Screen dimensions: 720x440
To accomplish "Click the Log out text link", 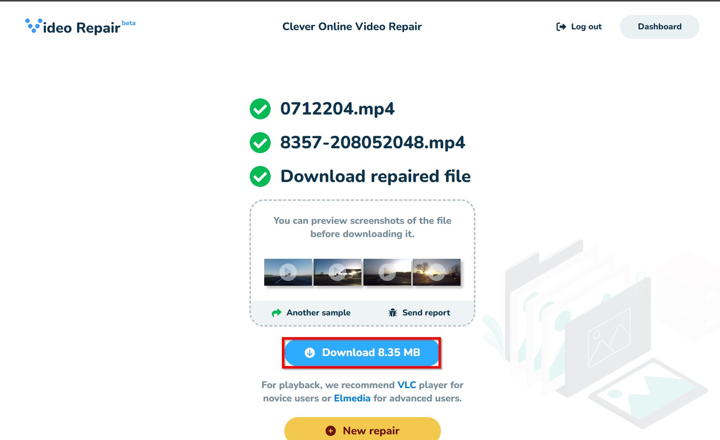I will [x=586, y=27].
